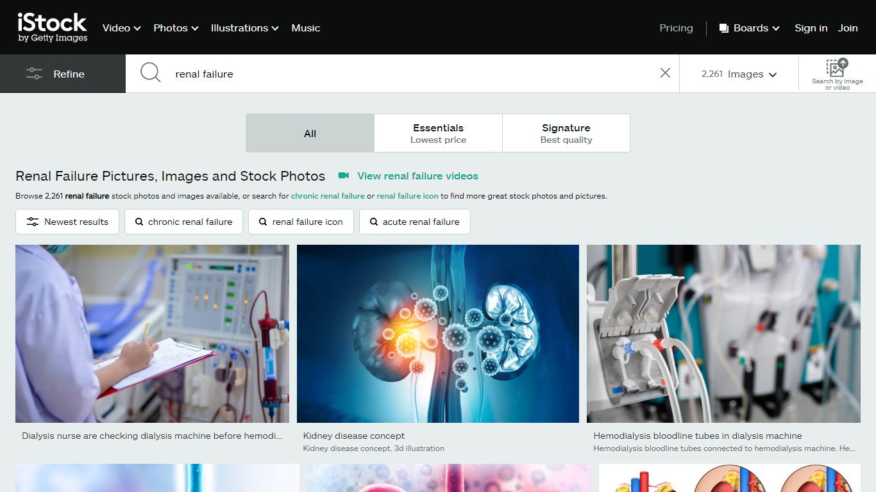This screenshot has width=876, height=492.
Task: Click the Renal Failure Pictures, Images and Stock Photos heading
Action: click(171, 176)
